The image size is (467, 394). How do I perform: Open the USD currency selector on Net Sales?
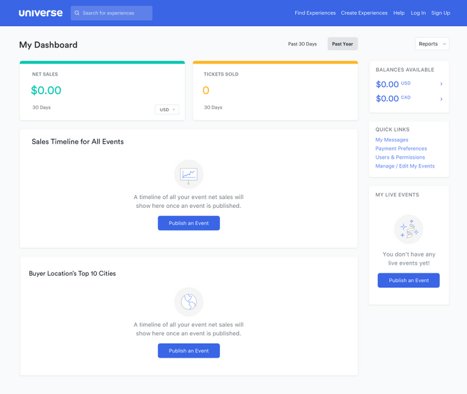pyautogui.click(x=166, y=109)
